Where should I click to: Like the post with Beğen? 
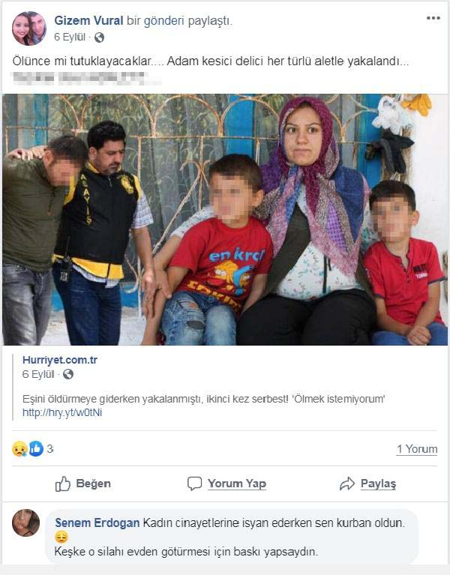tap(83, 484)
